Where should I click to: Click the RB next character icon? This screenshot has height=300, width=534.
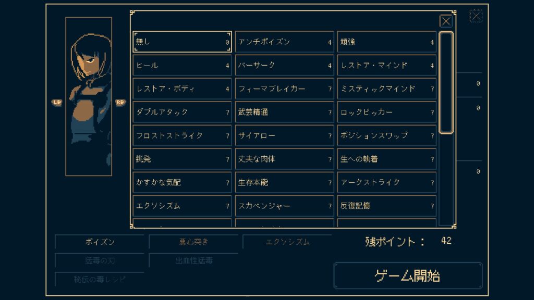[x=120, y=102]
